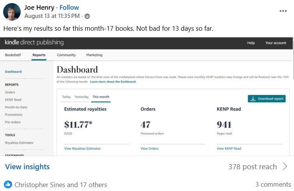Open the Bookshelf tab
This screenshot has height=191, width=294.
13,55
